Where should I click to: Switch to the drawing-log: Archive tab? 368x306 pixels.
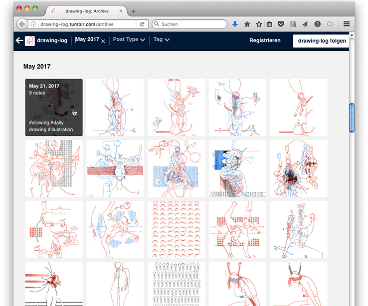[86, 11]
